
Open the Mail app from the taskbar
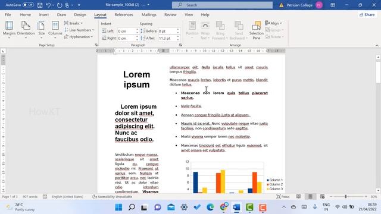coord(171,207)
